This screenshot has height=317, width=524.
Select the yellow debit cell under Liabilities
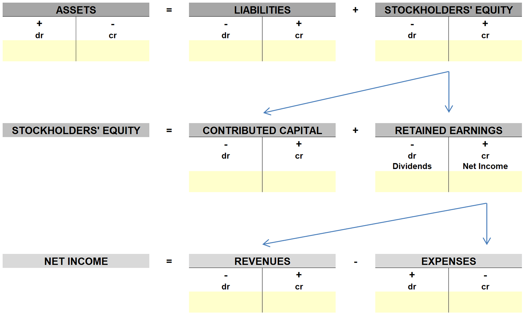(x=226, y=51)
